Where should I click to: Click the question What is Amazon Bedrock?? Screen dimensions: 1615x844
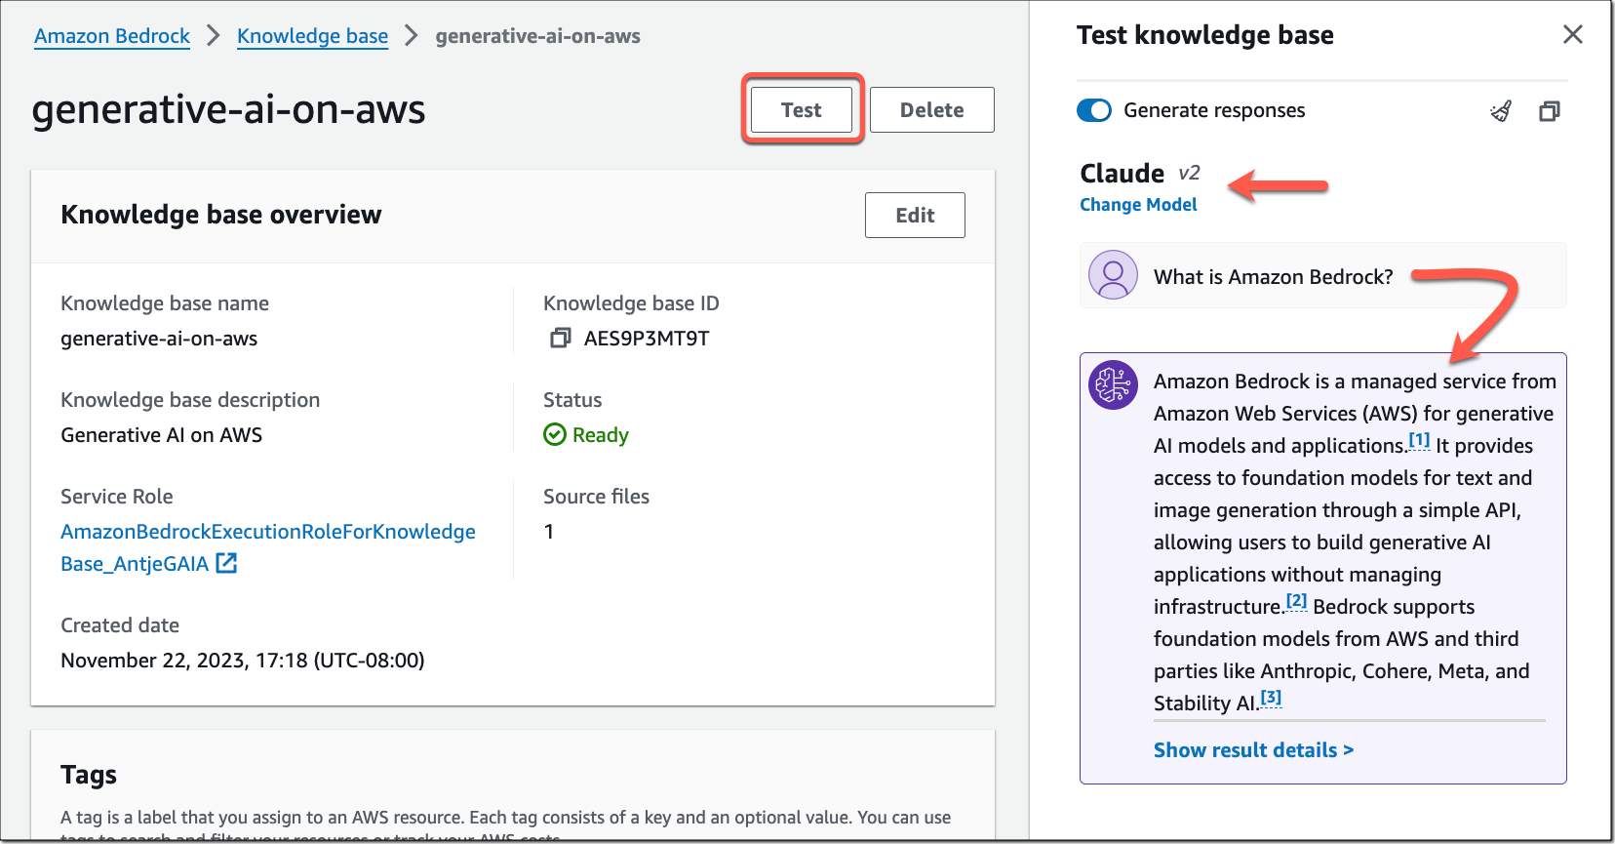tap(1274, 277)
